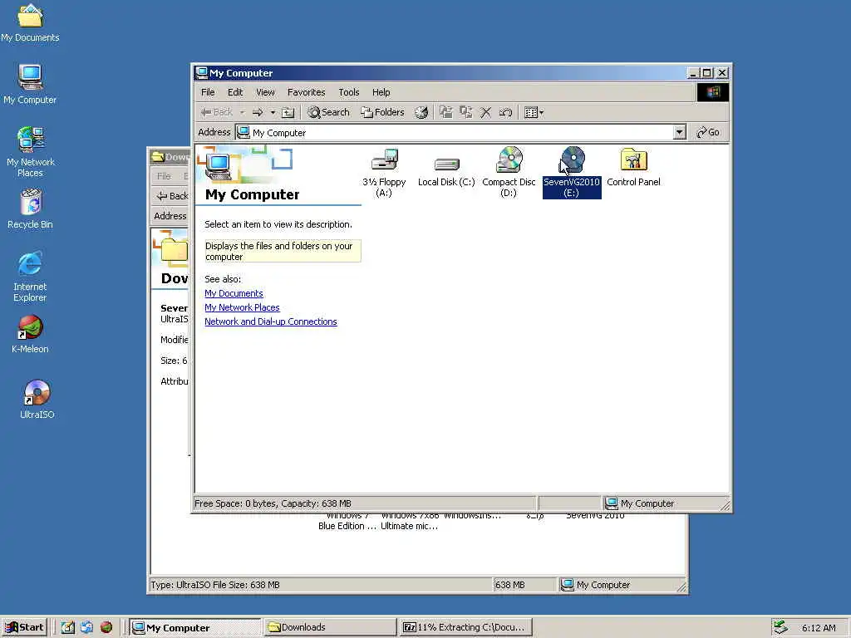Image resolution: width=851 pixels, height=638 pixels.
Task: Follow the Network and Dial-up Connections link
Action: click(271, 321)
